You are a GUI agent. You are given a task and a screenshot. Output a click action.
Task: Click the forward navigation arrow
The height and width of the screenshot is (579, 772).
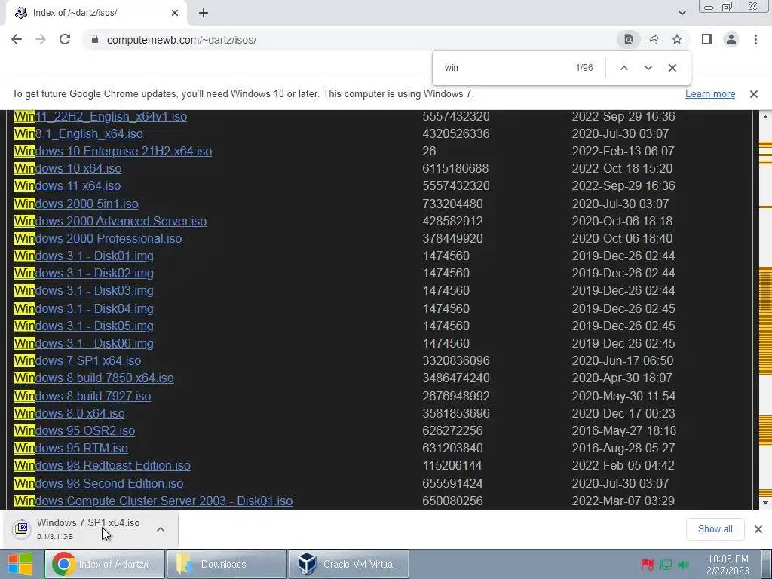(x=41, y=40)
